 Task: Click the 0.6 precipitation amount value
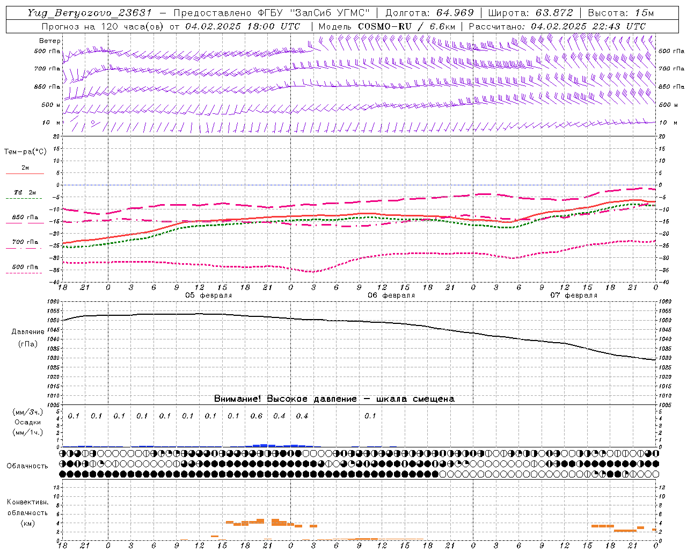tap(257, 416)
